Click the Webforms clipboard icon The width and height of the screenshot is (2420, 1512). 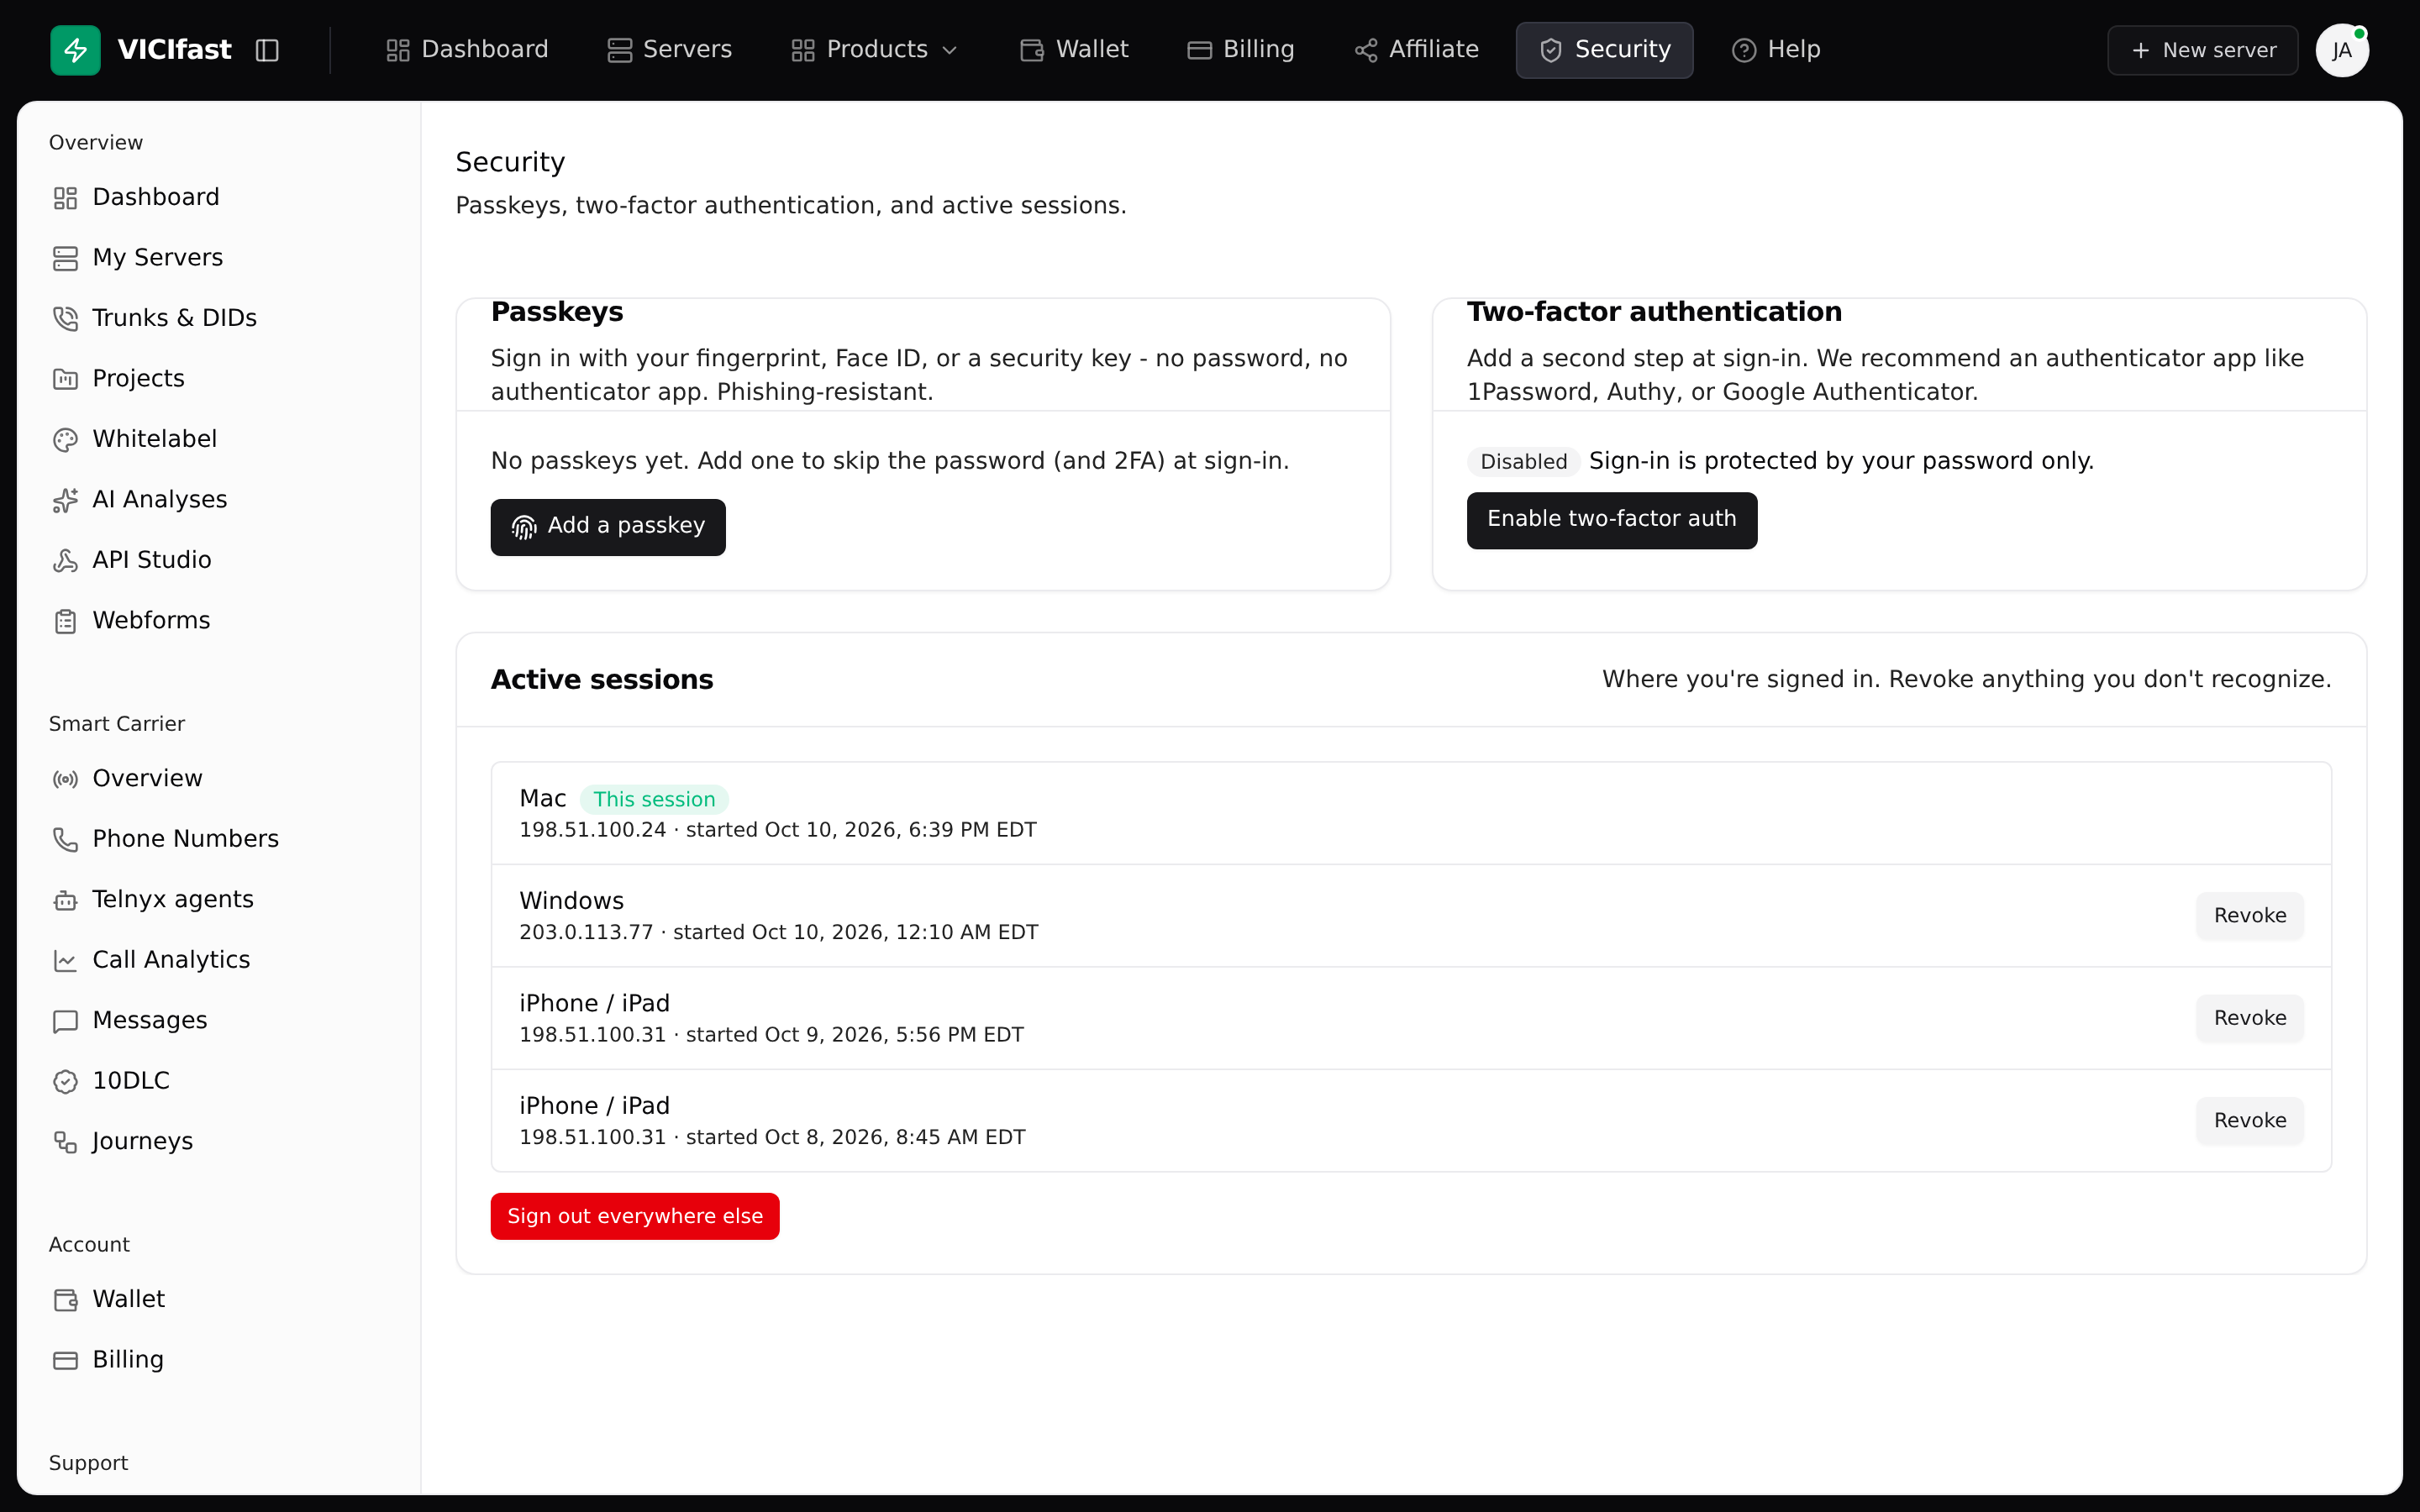65,621
